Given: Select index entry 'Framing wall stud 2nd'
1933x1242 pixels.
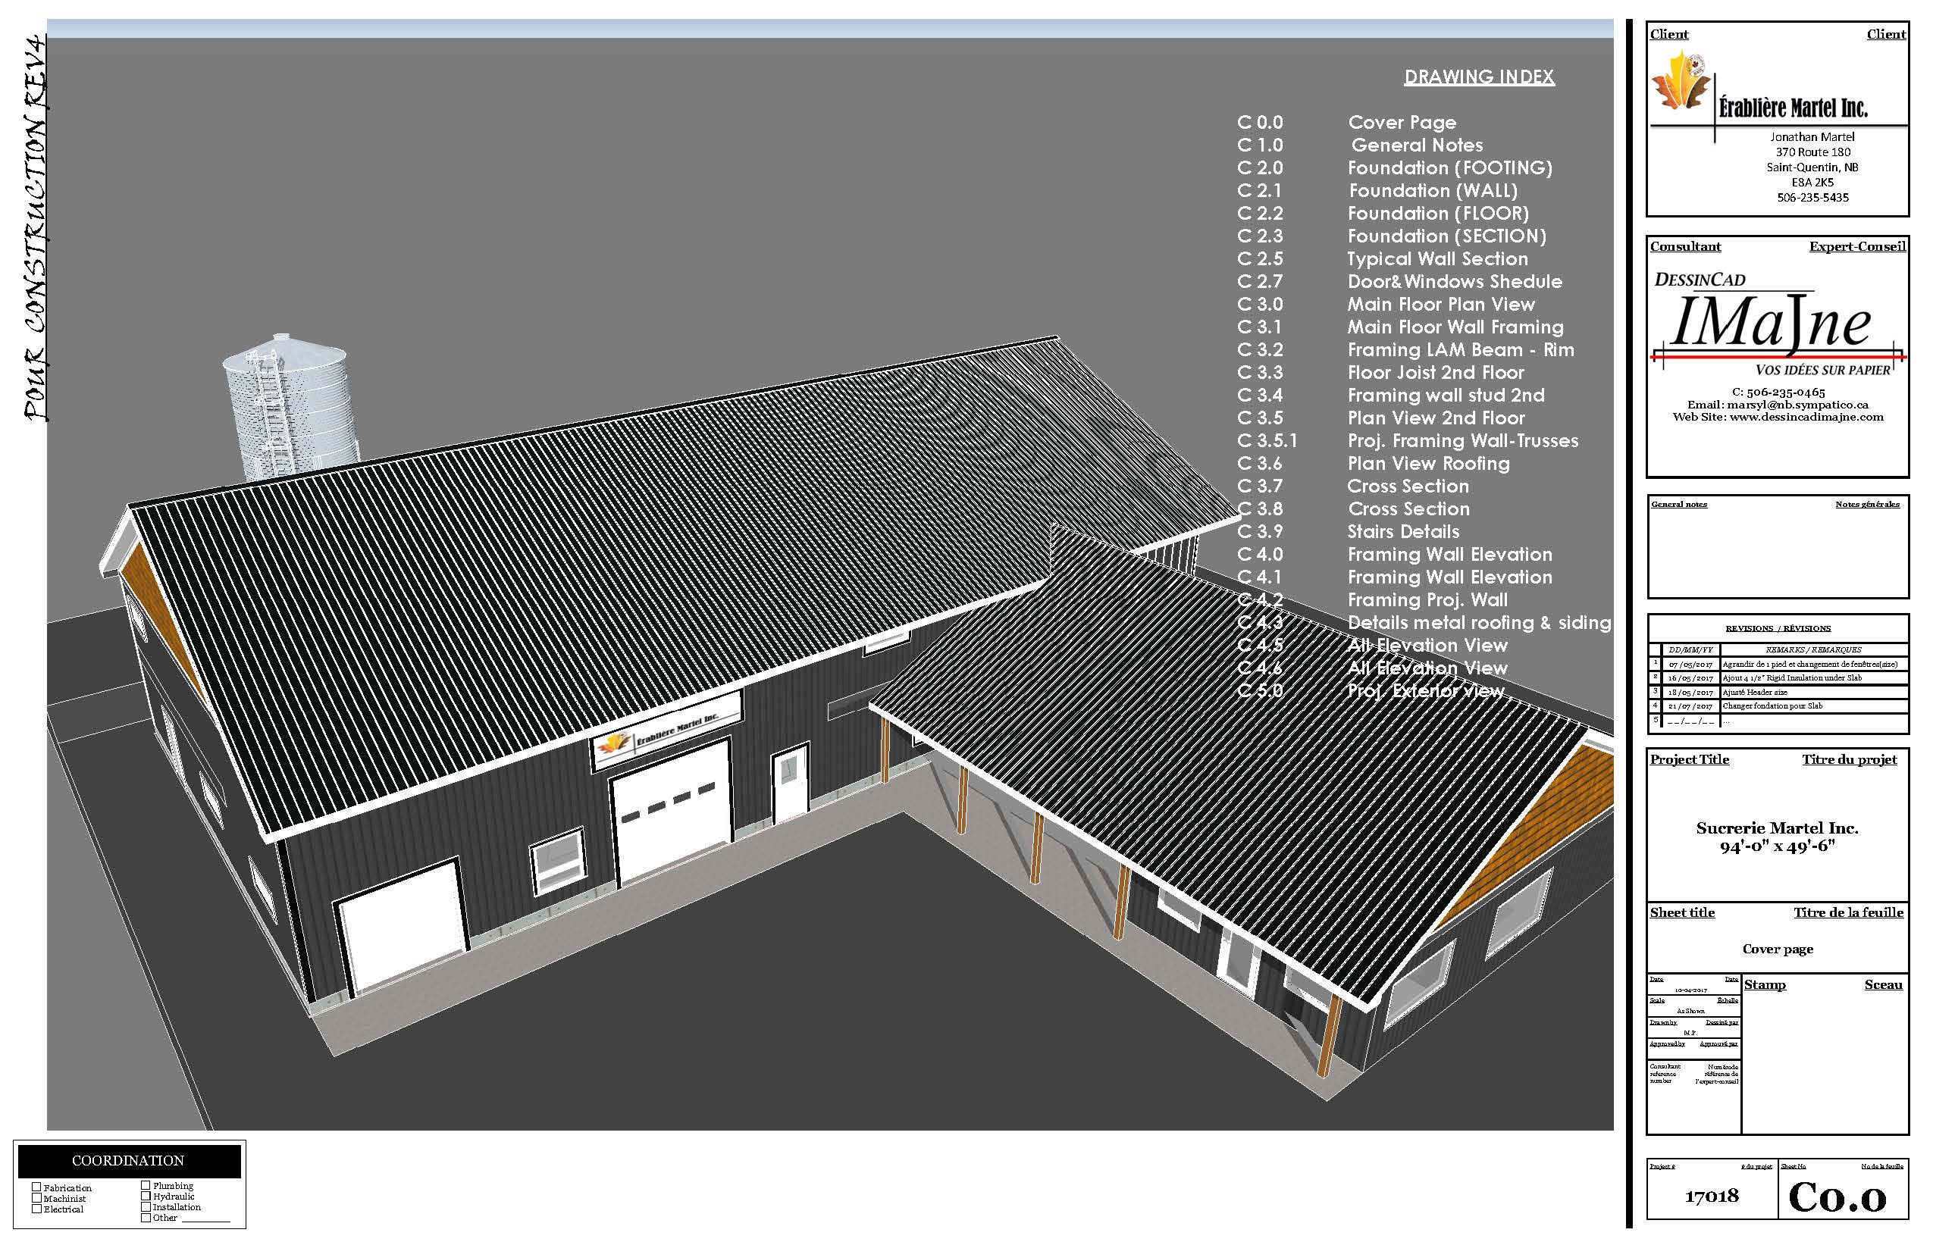Looking at the screenshot, I should (1446, 396).
